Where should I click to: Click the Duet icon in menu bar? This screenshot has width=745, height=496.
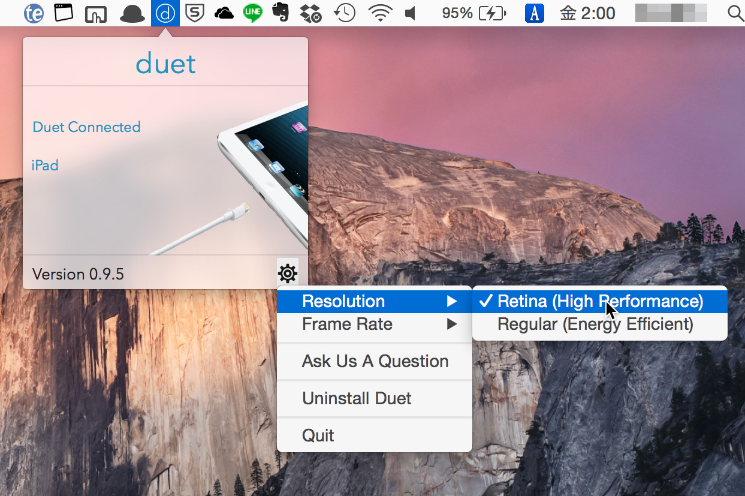(x=165, y=13)
